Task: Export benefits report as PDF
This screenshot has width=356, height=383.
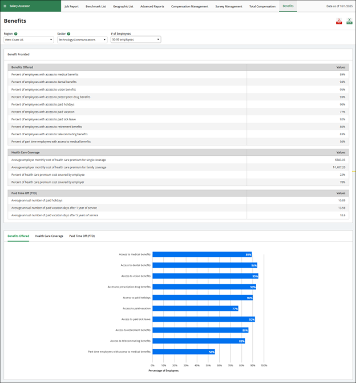Action: point(339,21)
